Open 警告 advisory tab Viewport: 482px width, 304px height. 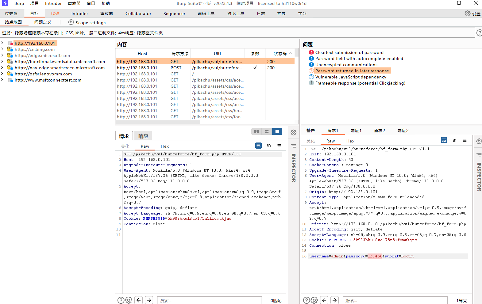click(310, 131)
